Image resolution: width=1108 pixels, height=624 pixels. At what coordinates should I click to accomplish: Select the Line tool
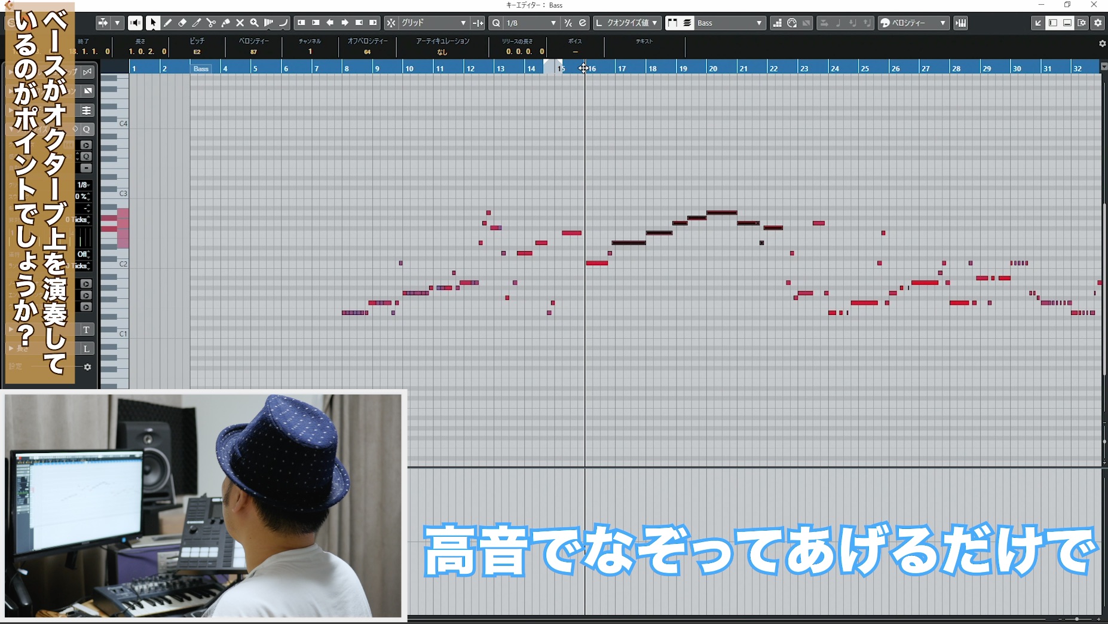[283, 23]
